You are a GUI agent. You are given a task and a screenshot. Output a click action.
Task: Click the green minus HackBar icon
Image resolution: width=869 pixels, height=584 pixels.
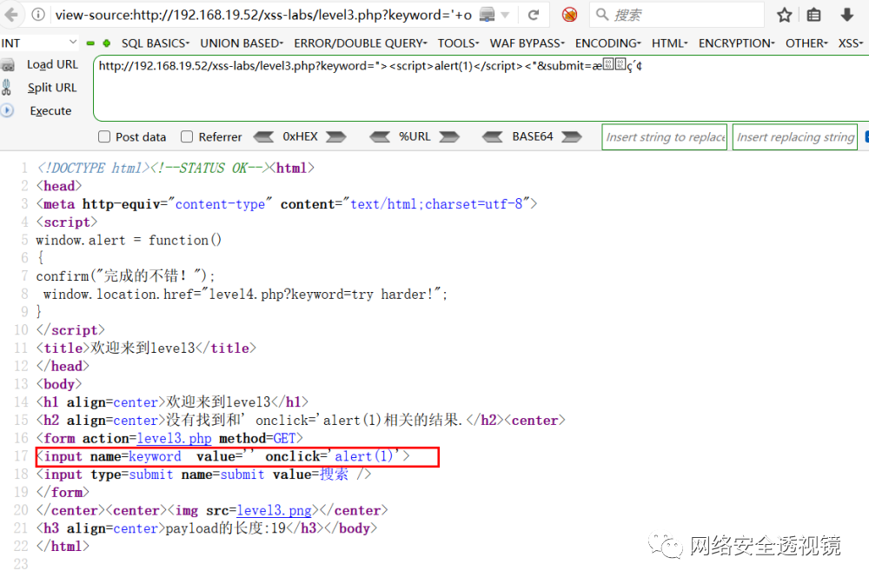click(90, 43)
